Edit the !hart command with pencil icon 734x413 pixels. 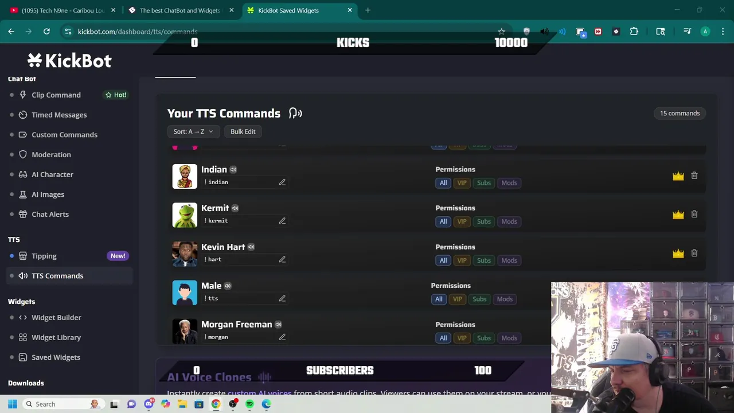(282, 259)
